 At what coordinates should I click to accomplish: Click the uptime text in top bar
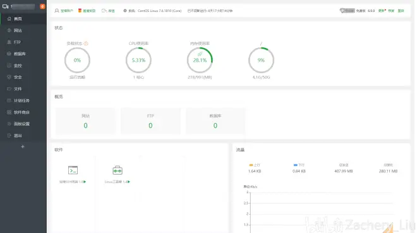pyautogui.click(x=210, y=11)
